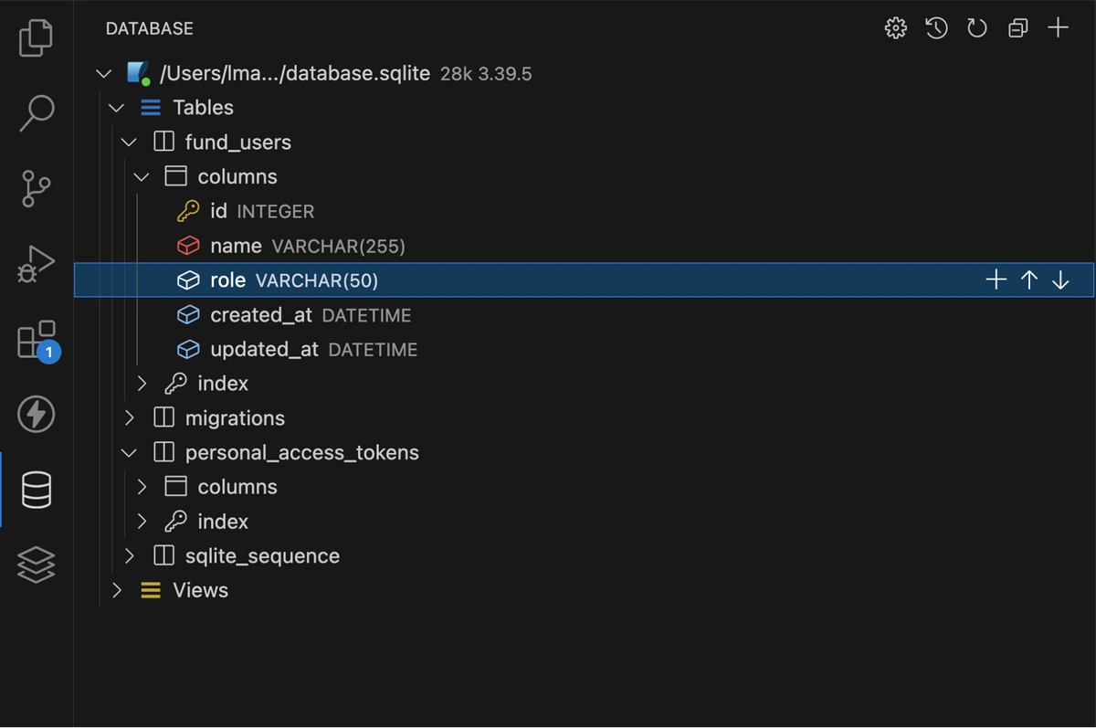Collapse the fund_users table node
The image size is (1096, 728).
(x=130, y=142)
